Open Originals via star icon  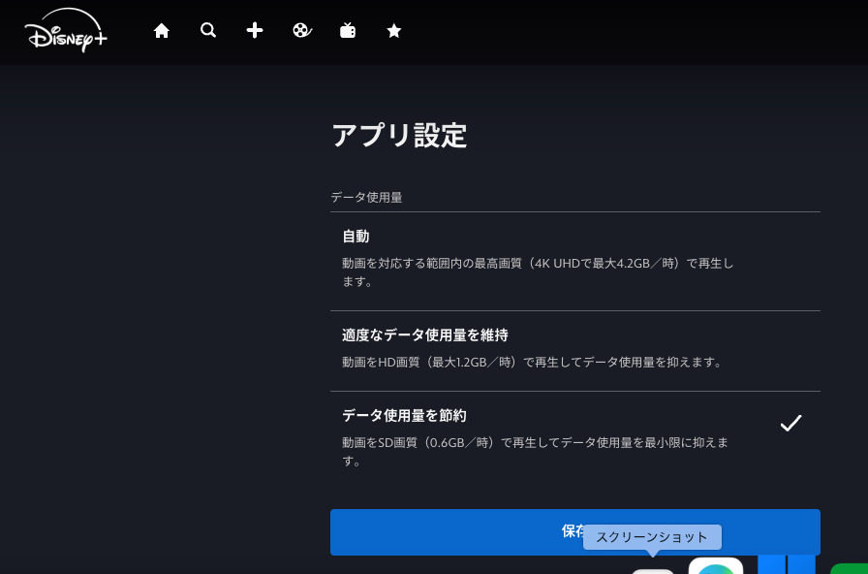pos(394,31)
